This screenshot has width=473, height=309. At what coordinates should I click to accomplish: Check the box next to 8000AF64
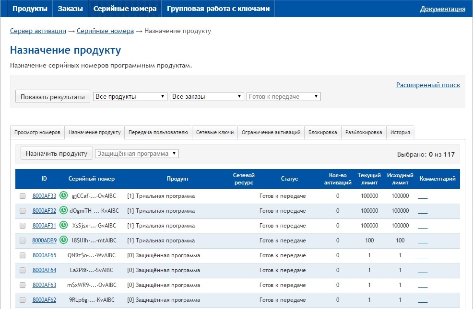coord(23,270)
